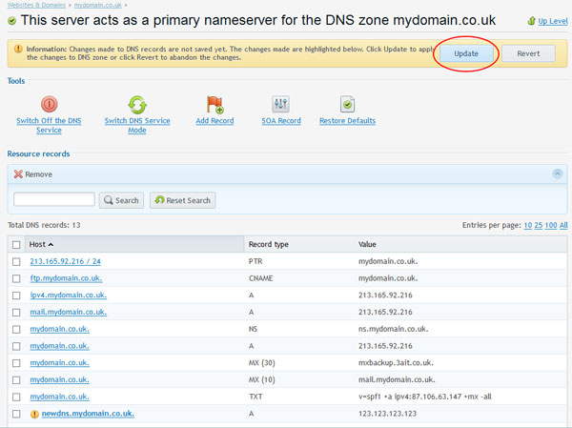This screenshot has width=572, height=428.
Task: Tick checkbox for 213.165.92.216 / 24 PTR record
Action: tap(16, 261)
